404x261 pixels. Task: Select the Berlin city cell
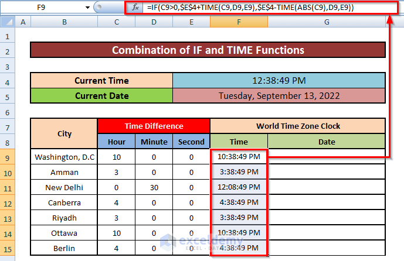pos(64,248)
